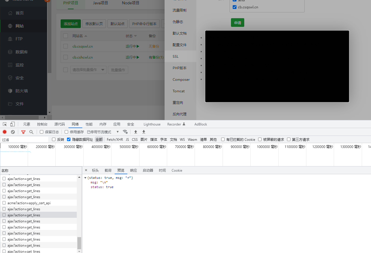The width and height of the screenshot is (371, 253).
Task: Click the run-status arrow for cb.cshcwl.cn
Action: click(x=138, y=57)
